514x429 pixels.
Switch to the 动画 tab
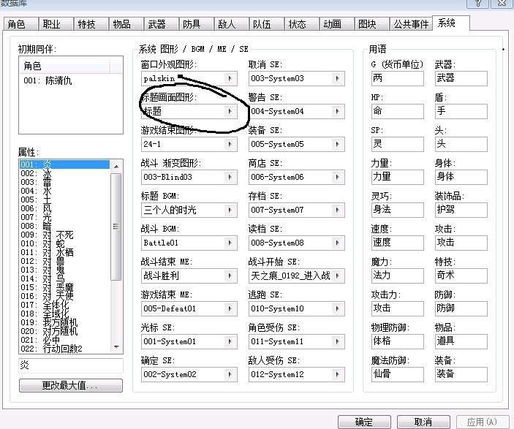click(336, 24)
